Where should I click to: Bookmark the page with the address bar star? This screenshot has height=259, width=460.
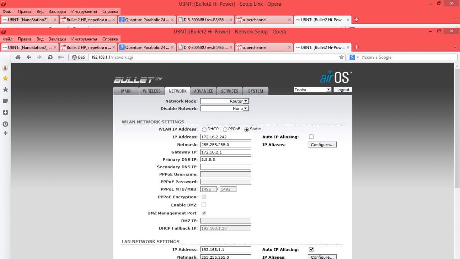pos(341,57)
